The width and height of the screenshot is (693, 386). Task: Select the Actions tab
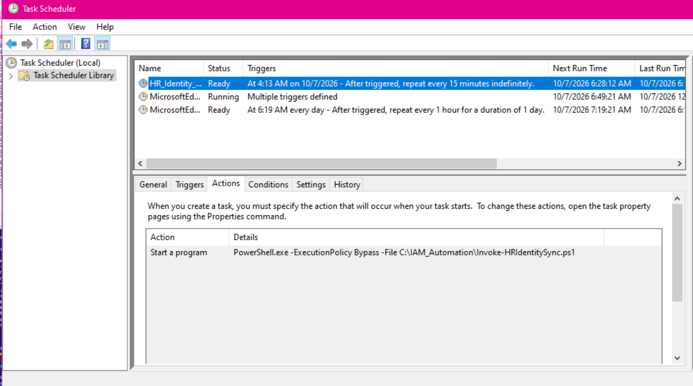click(226, 183)
